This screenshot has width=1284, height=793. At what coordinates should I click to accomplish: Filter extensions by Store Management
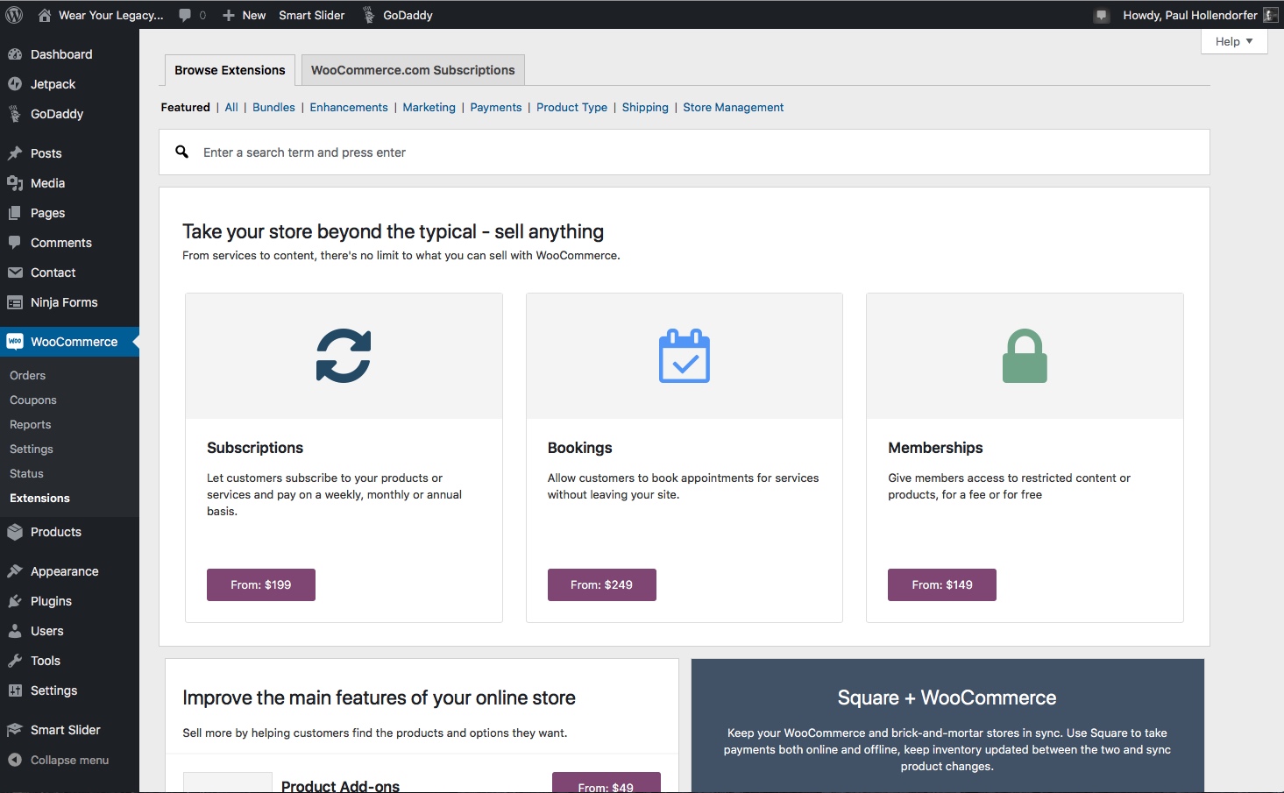[734, 107]
